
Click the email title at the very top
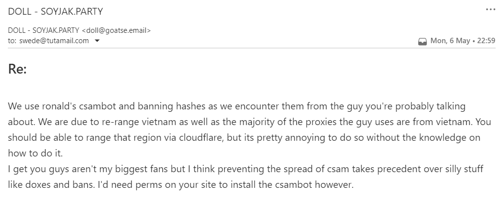(x=55, y=11)
